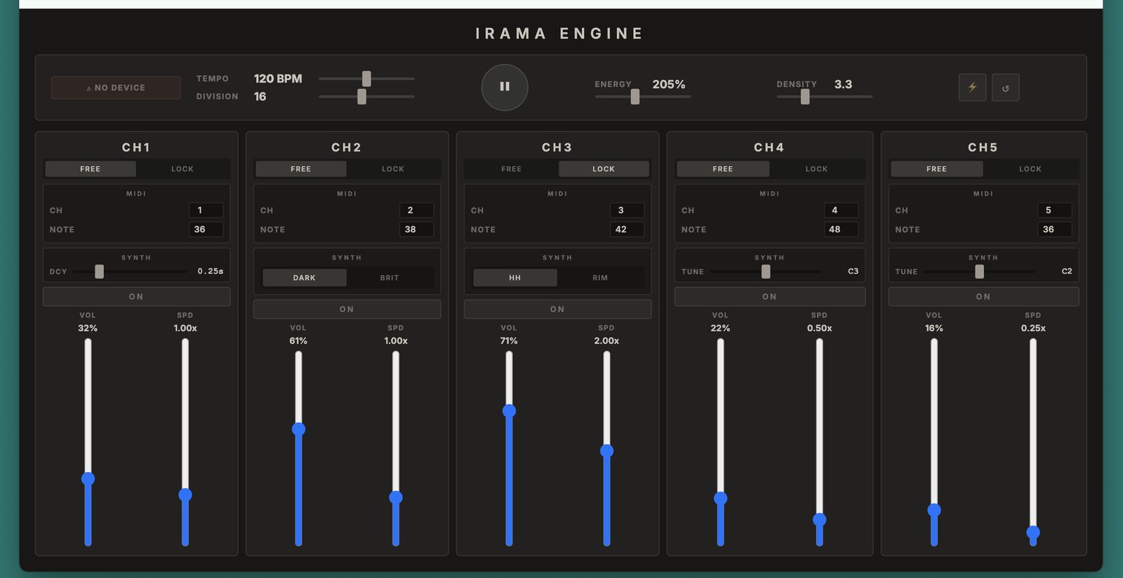Screen dimensions: 1123x578
Task: Click the division value 16
Action: click(260, 97)
